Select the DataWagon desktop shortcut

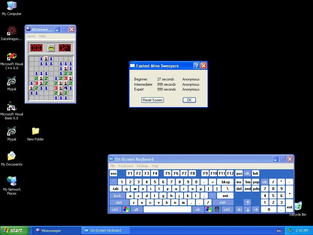pyautogui.click(x=12, y=33)
